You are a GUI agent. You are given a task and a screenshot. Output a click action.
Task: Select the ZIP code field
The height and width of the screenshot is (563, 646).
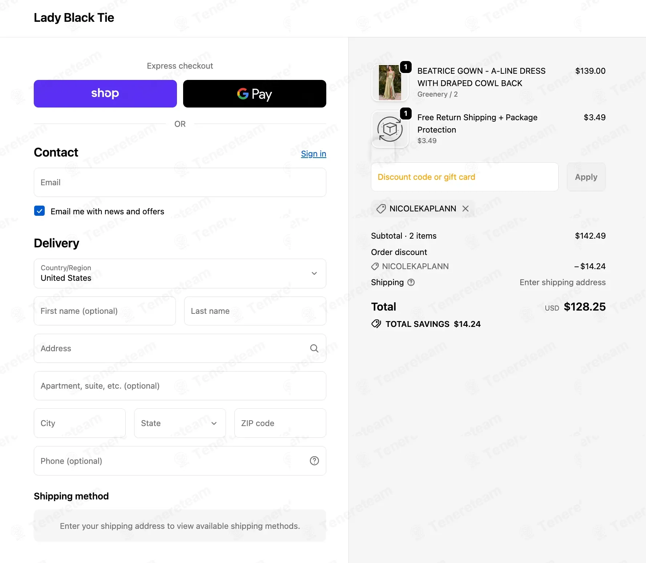[x=280, y=423]
